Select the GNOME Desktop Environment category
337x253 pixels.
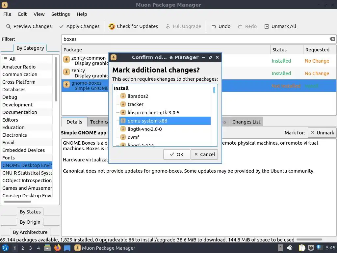click(x=27, y=165)
